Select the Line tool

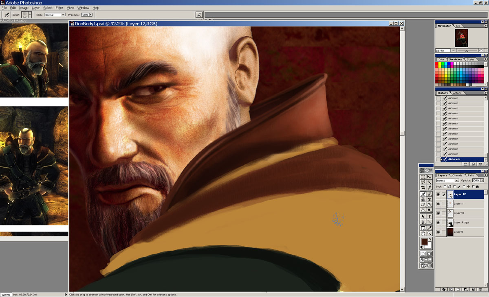point(429,222)
